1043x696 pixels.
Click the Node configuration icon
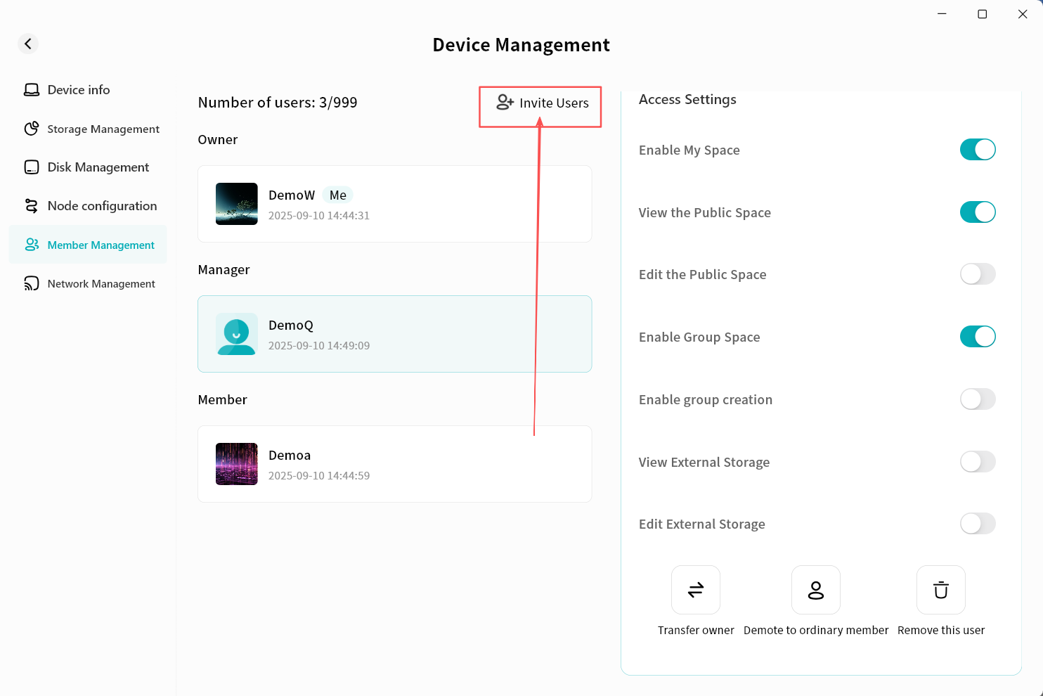coord(32,206)
